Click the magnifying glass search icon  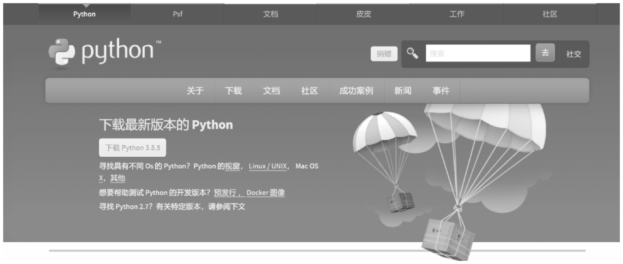412,53
